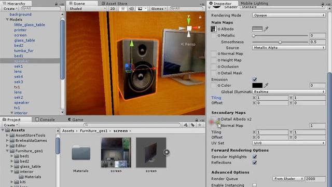The image size is (332, 187).
Task: Click the Metallic slider handle
Action: click(254, 36)
